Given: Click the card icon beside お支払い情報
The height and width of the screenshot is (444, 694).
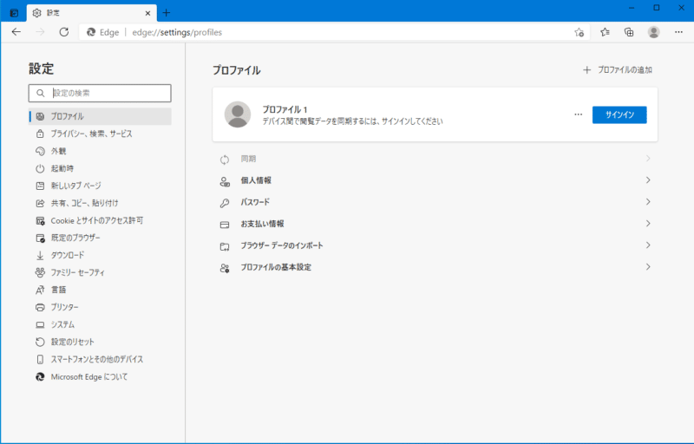Looking at the screenshot, I should (x=225, y=225).
